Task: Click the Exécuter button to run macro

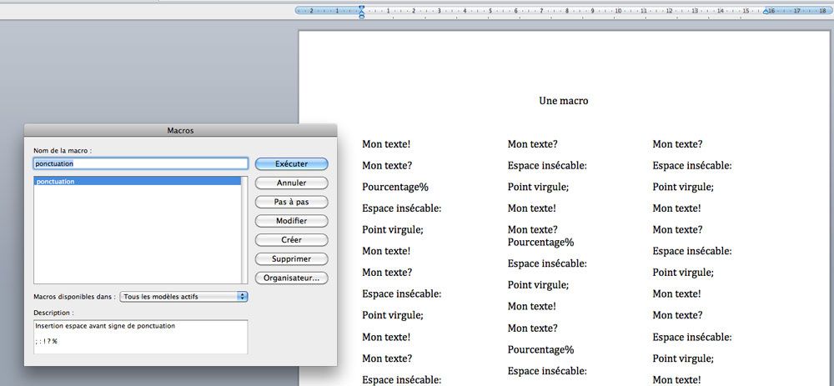Action: point(291,164)
